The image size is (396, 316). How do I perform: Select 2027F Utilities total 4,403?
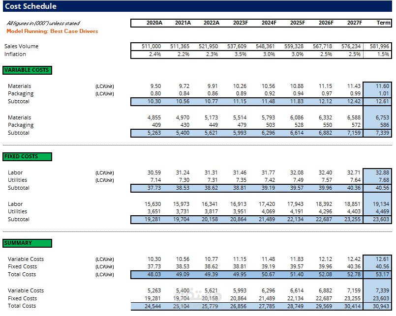tap(354, 211)
